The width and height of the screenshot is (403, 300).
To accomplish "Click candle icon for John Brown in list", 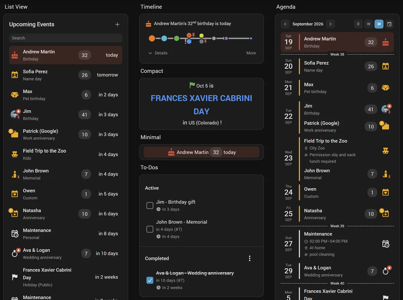I will click(x=14, y=174).
